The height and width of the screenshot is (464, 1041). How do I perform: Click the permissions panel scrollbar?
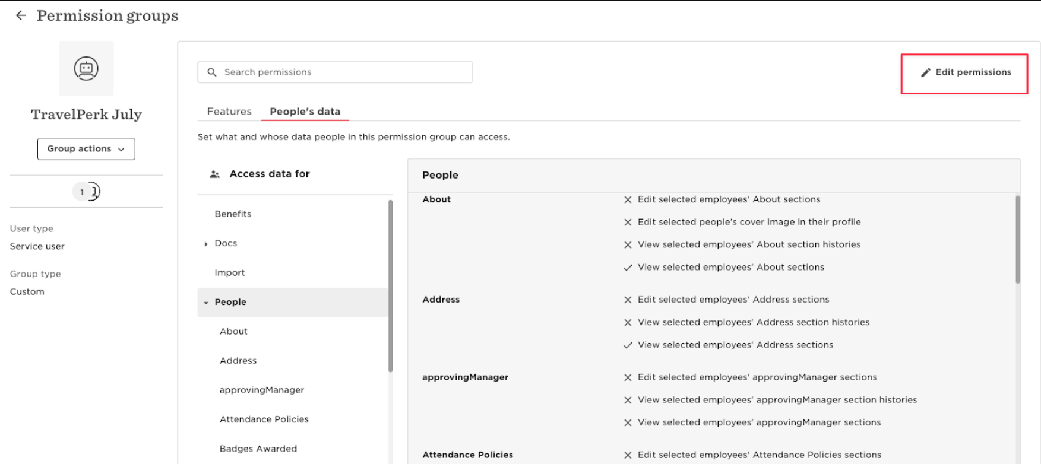pyautogui.click(x=1017, y=240)
